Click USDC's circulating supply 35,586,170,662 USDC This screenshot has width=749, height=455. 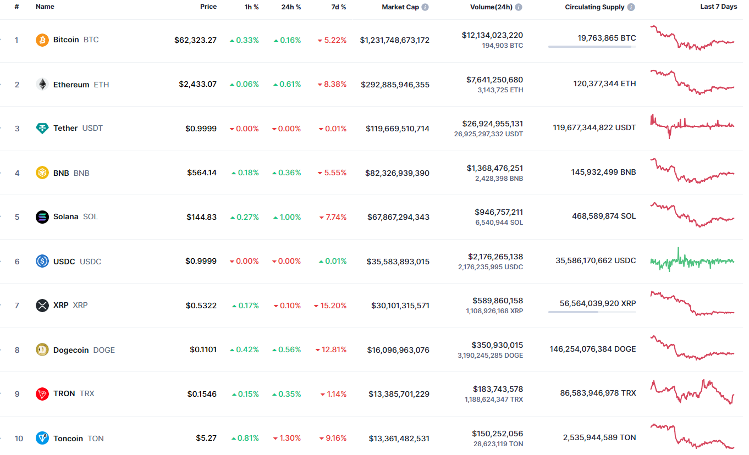coord(596,260)
